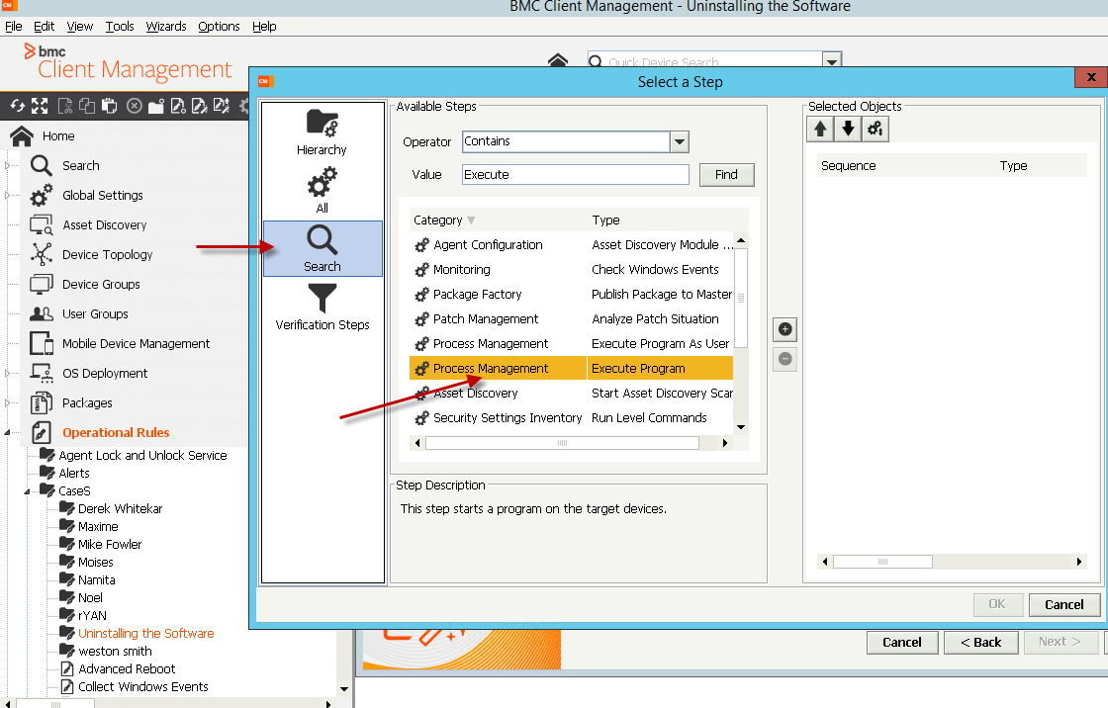Open the Options menu

(x=219, y=26)
